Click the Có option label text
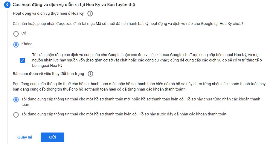Image resolution: width=273 pixels, height=149 pixels. 24,33
